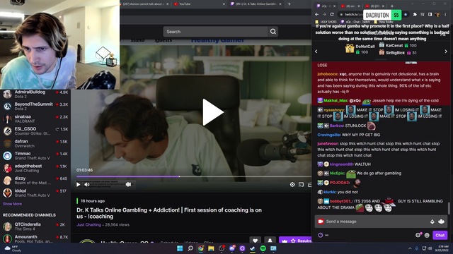Open the dafran Overwatch channel
Screen dimensions: 453x254
tap(35, 143)
